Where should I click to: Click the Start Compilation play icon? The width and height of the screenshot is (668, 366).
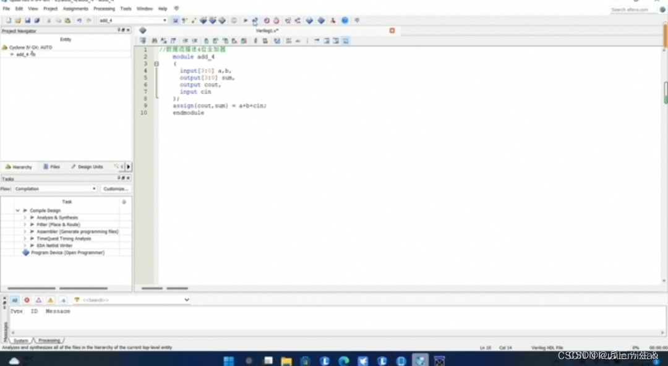(x=246, y=20)
